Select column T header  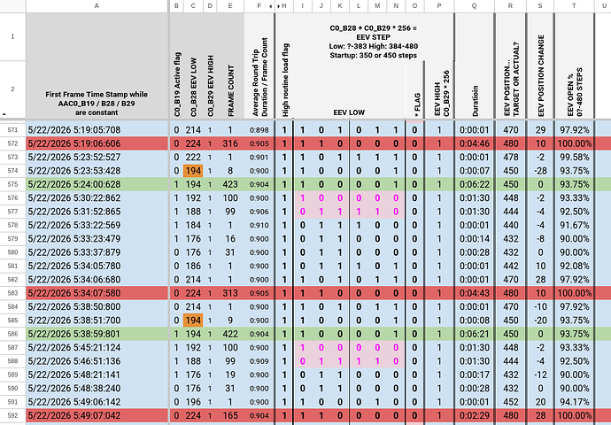[574, 6]
